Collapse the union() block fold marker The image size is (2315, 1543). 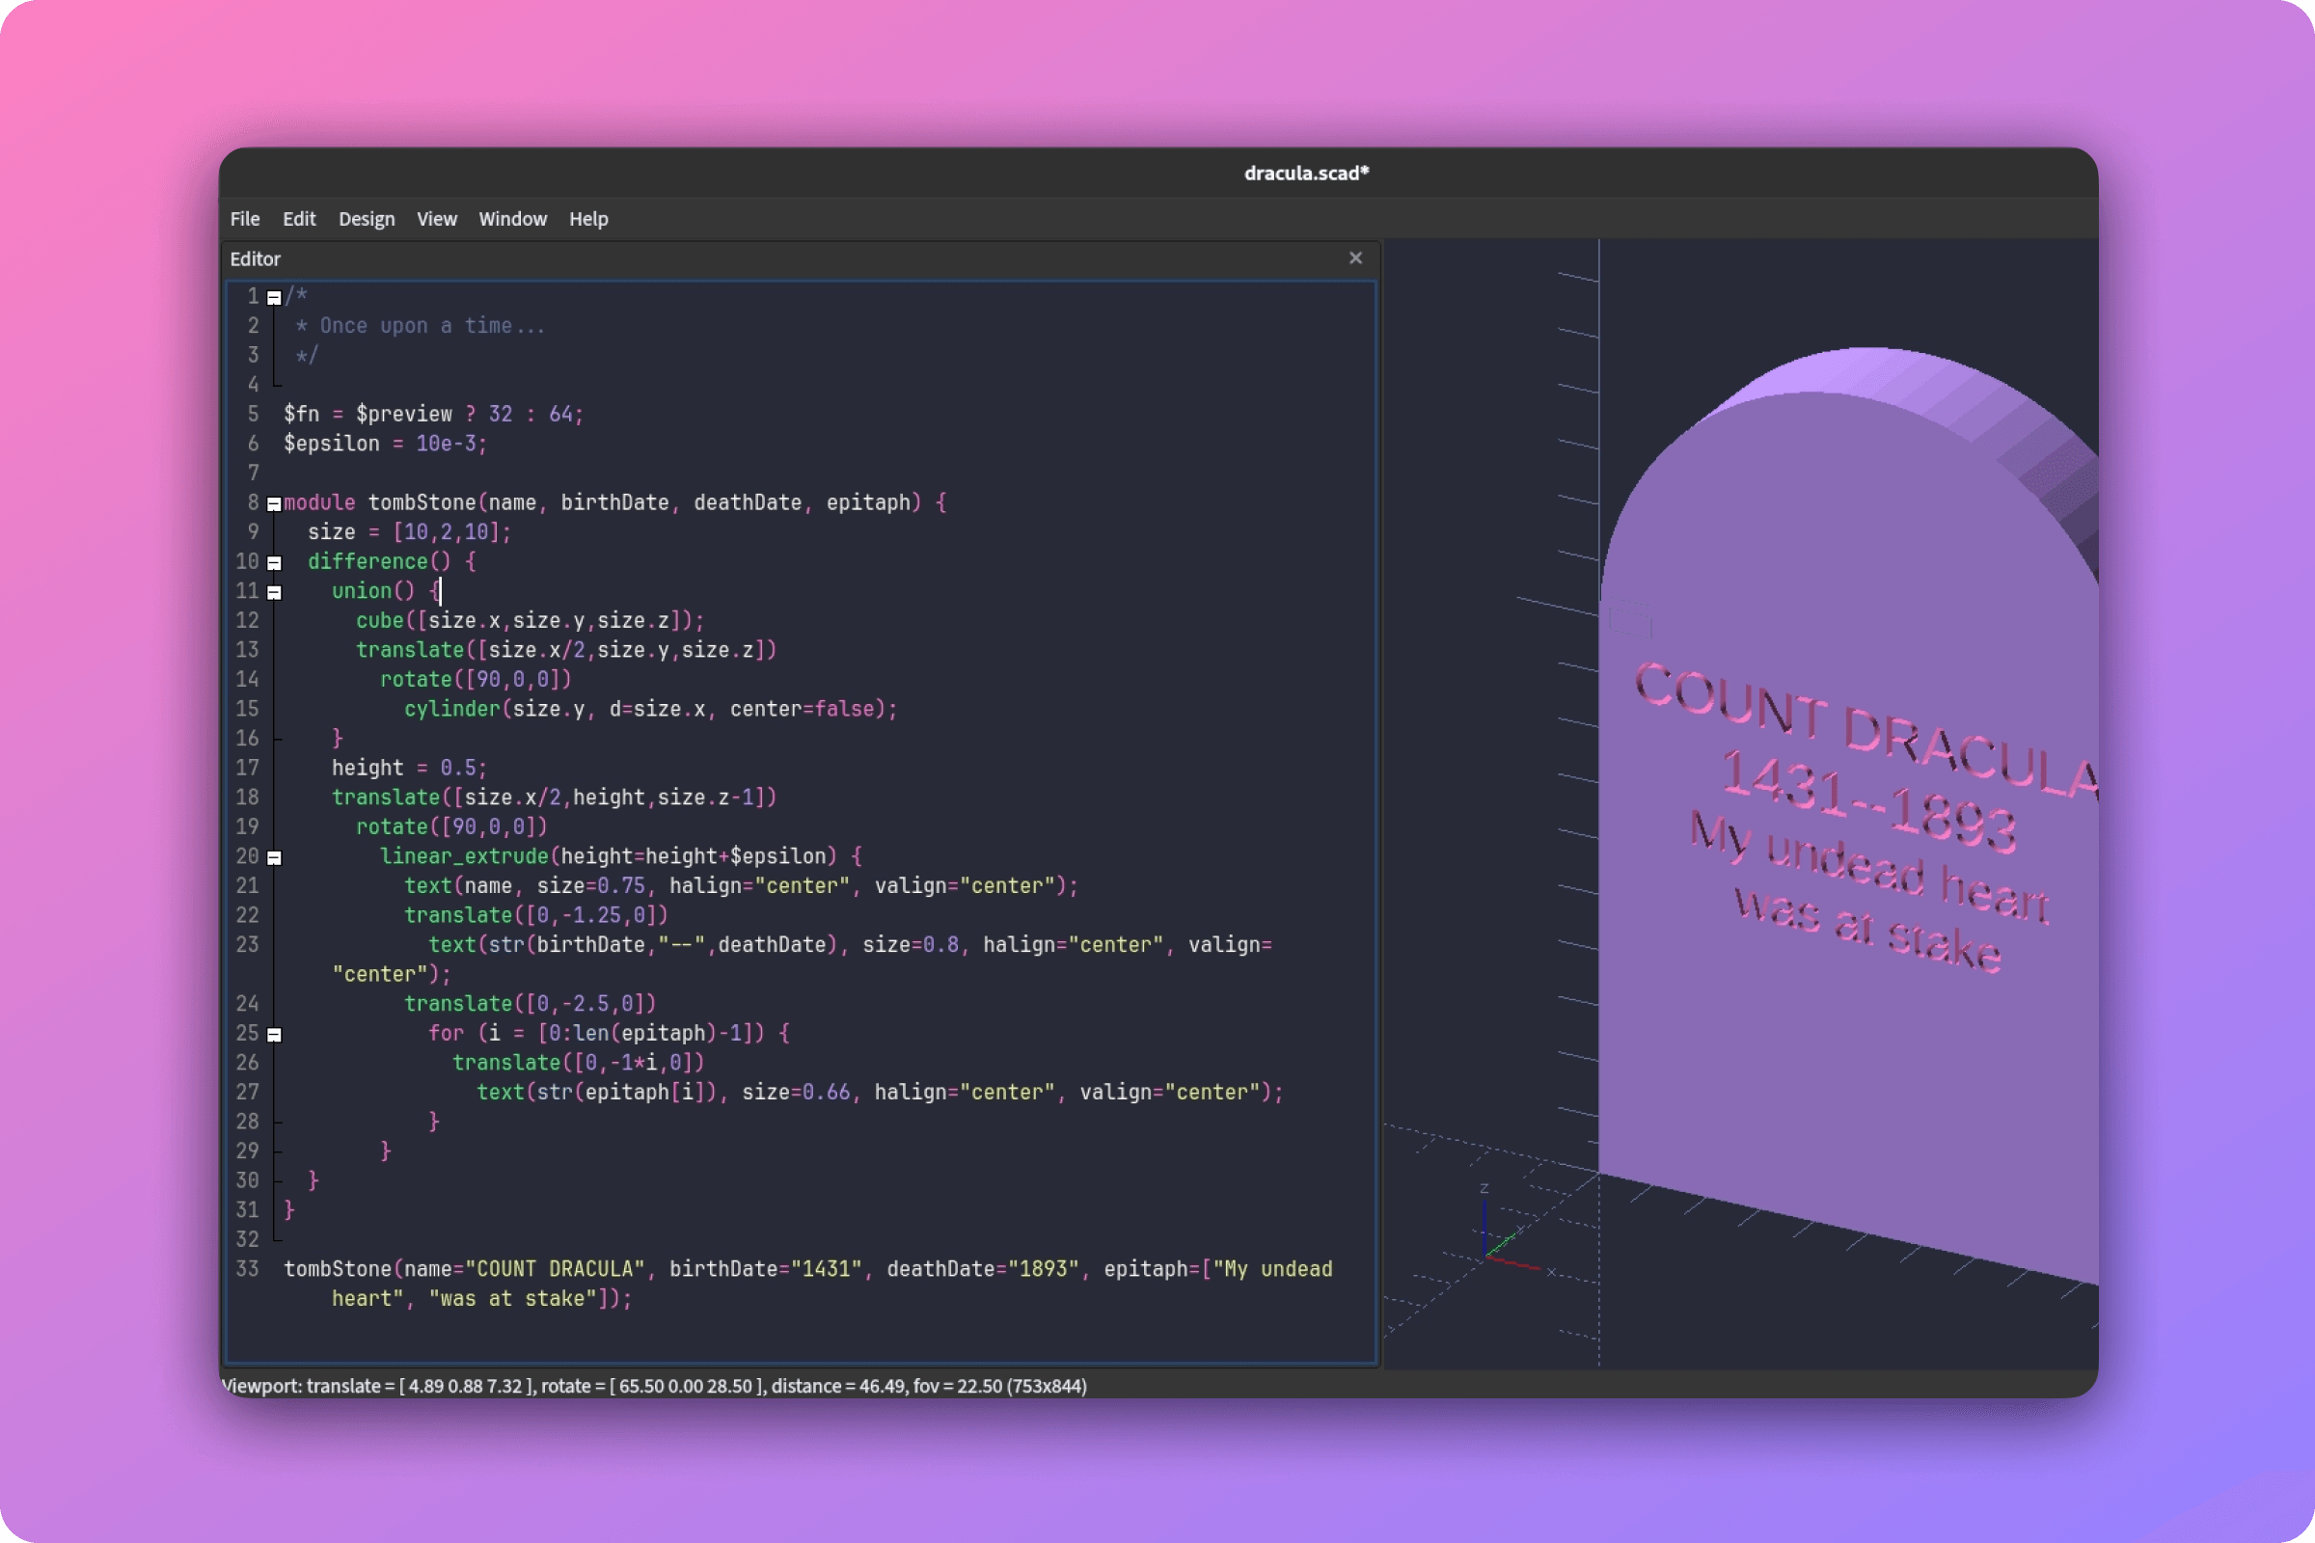[x=274, y=591]
